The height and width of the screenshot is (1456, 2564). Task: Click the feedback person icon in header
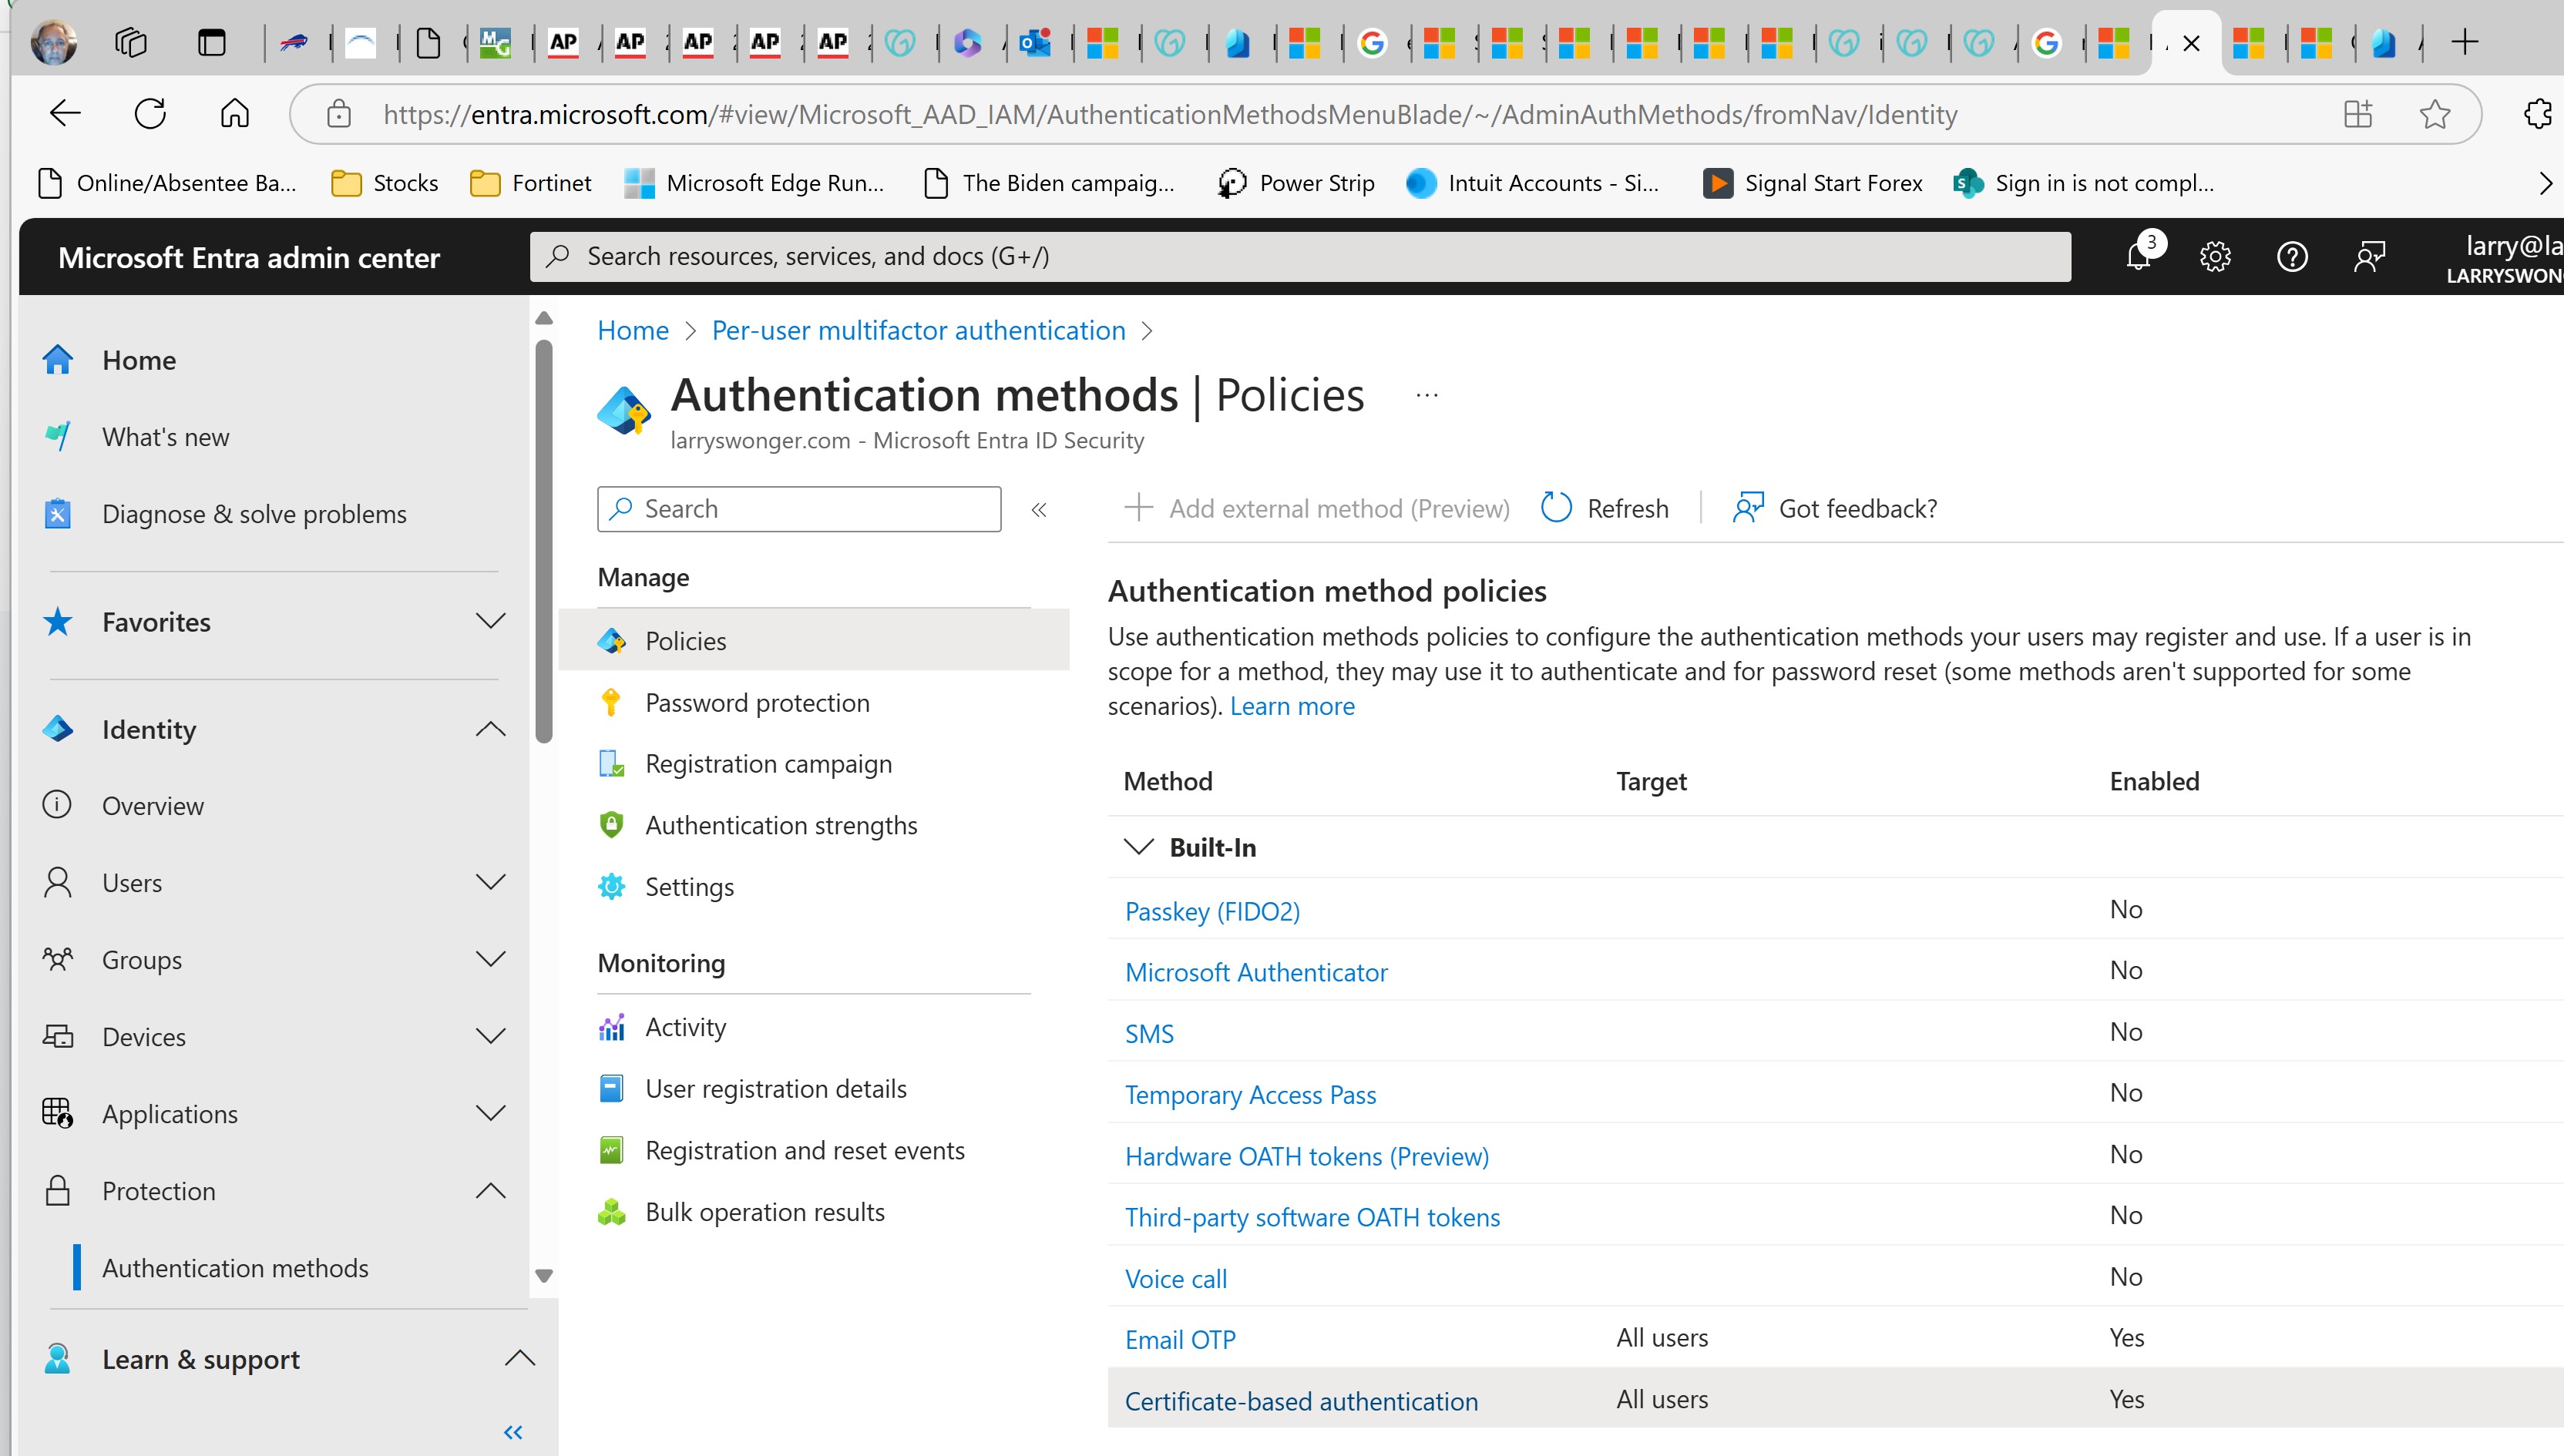click(x=2369, y=257)
